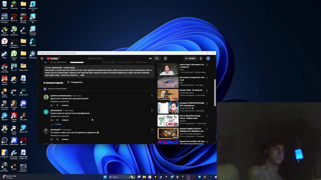321x180 pixels.
Task: Activate YouTube voice search microphone
Action: click(165, 58)
